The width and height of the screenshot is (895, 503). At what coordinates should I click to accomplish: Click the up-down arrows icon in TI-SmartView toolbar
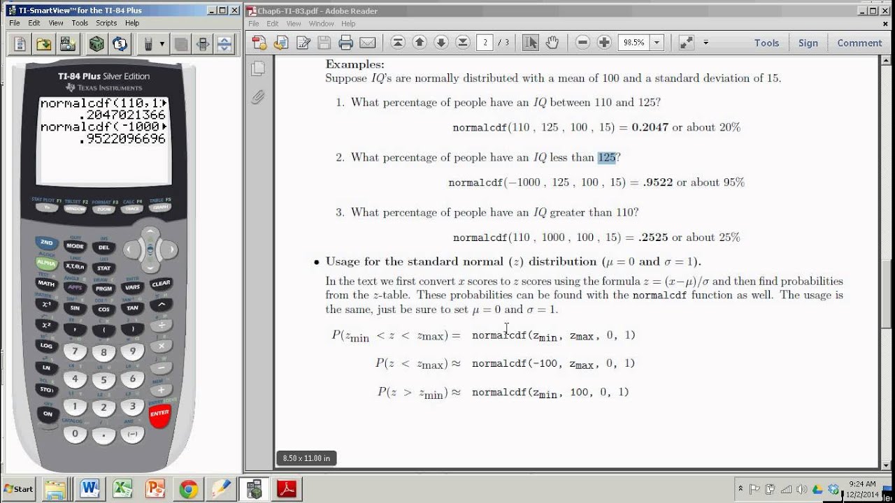click(224, 44)
